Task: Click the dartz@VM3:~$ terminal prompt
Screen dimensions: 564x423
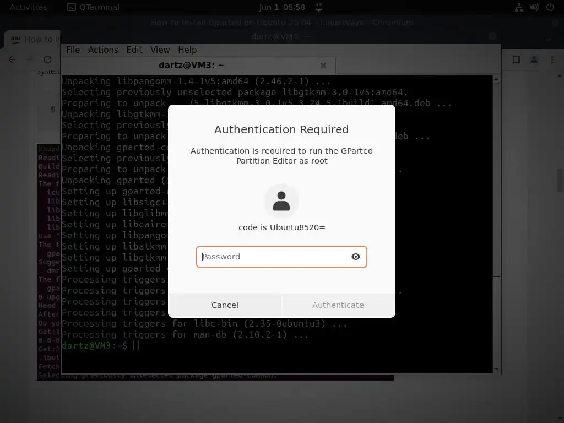Action: (x=94, y=346)
